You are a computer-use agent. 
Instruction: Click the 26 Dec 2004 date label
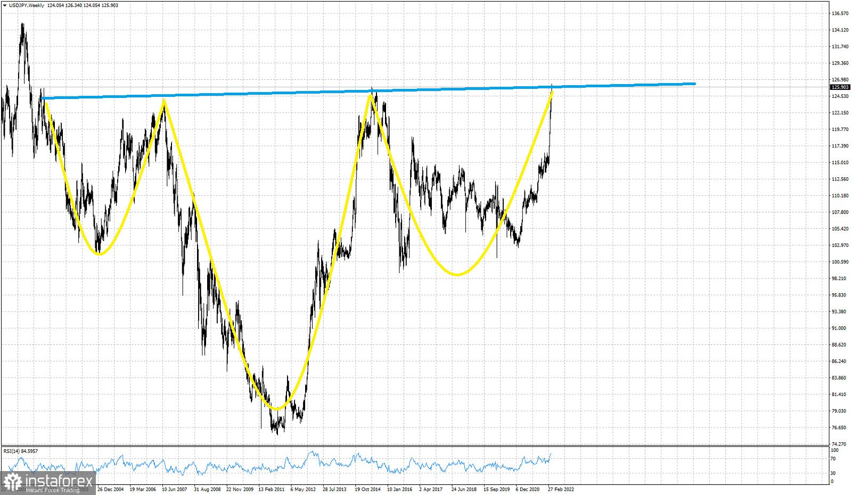(x=111, y=489)
